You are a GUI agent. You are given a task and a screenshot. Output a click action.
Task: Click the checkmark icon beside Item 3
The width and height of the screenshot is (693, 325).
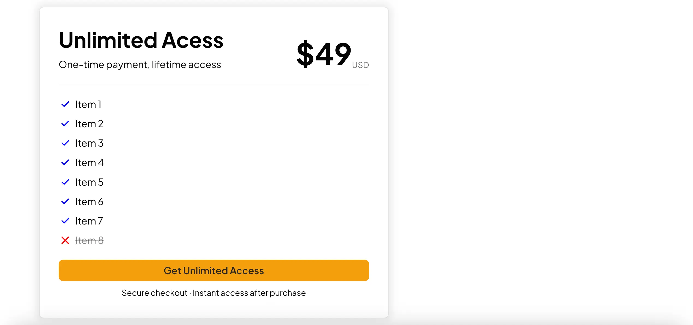(65, 143)
